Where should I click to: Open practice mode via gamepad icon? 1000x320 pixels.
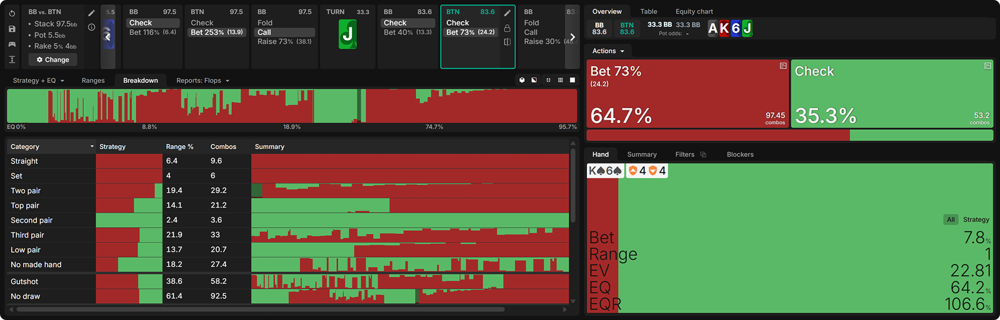coord(12,44)
